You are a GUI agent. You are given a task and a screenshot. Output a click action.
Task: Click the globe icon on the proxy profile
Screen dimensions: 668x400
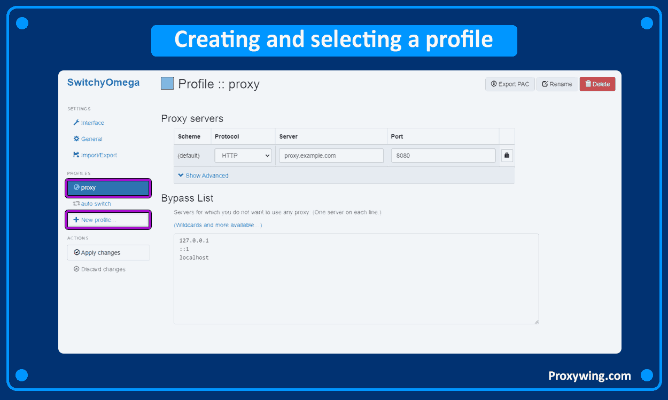76,187
